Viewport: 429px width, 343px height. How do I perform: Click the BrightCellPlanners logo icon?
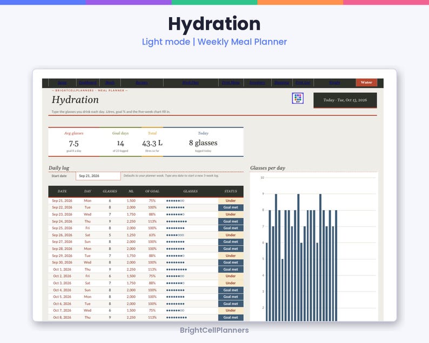pos(298,98)
